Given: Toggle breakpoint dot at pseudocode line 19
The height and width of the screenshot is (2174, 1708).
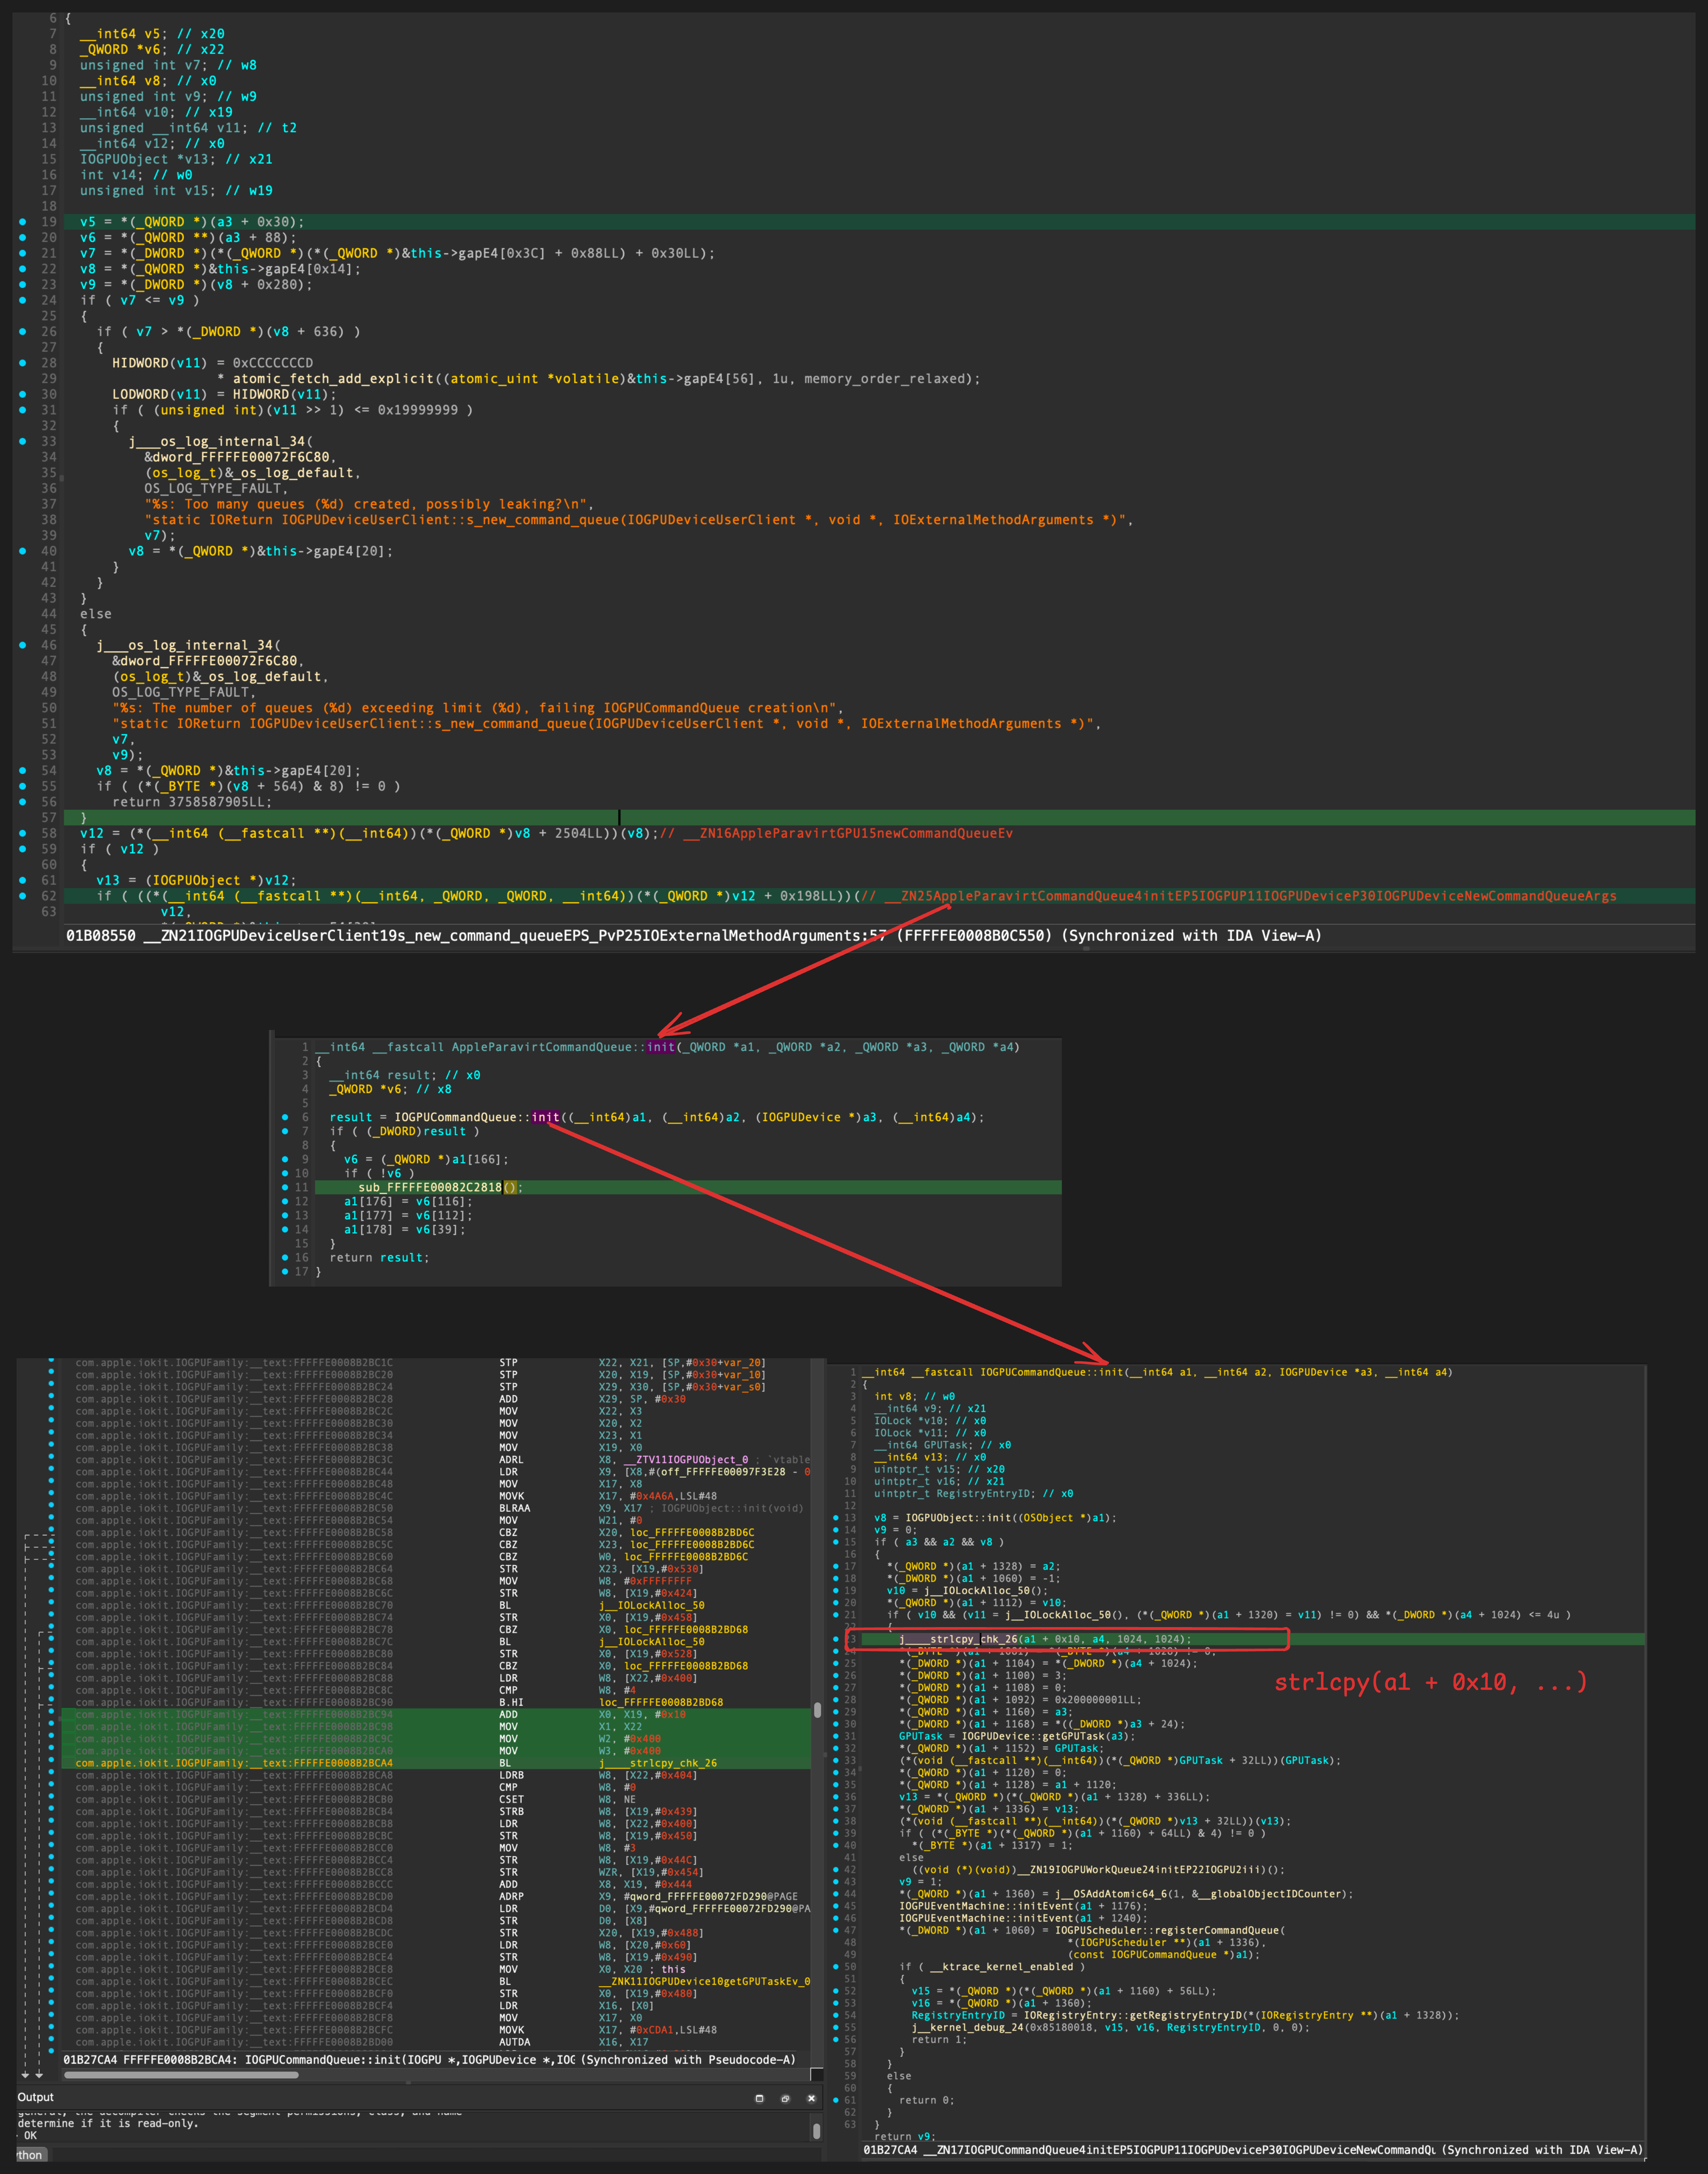Looking at the screenshot, I should (23, 222).
